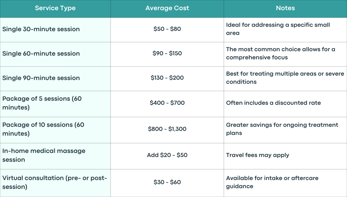Viewport: 347px width, 197px height.
Task: Select the Virtual consultation row label
Action: pyautogui.click(x=55, y=183)
